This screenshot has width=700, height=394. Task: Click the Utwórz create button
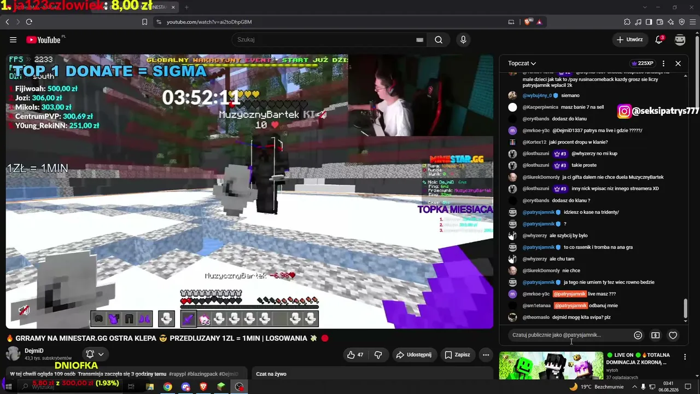(x=630, y=39)
